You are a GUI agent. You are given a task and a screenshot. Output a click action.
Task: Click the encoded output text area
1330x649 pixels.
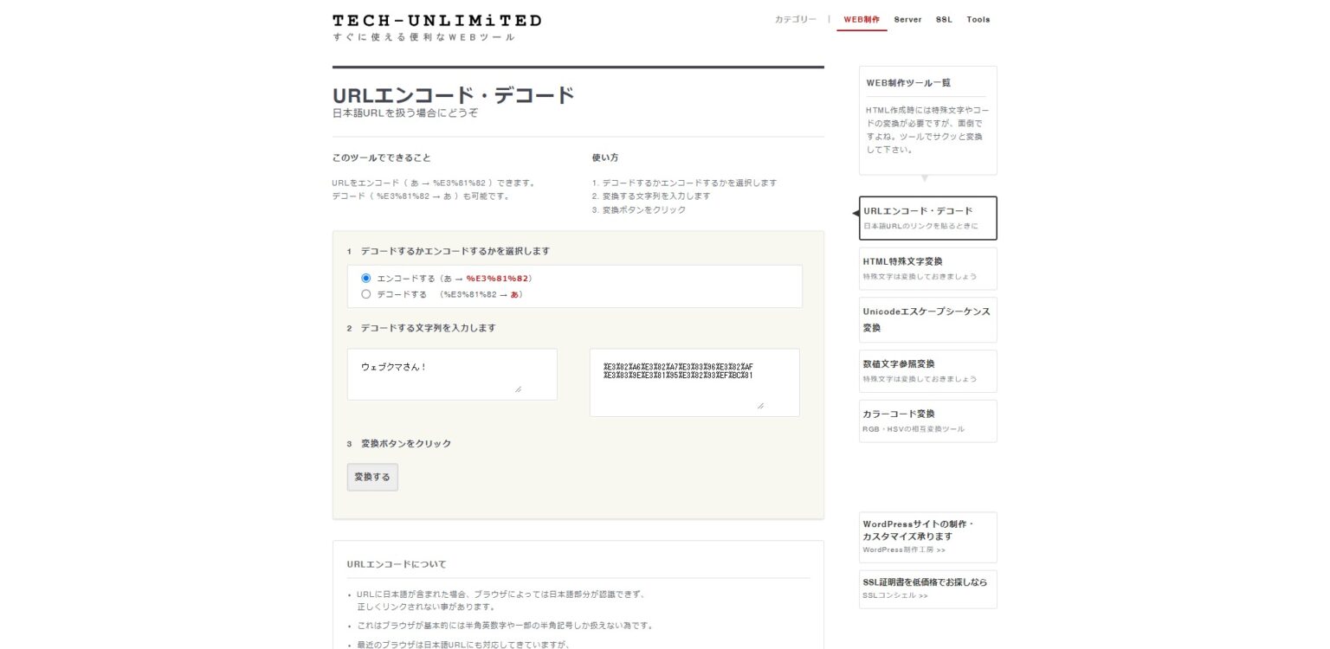point(694,382)
